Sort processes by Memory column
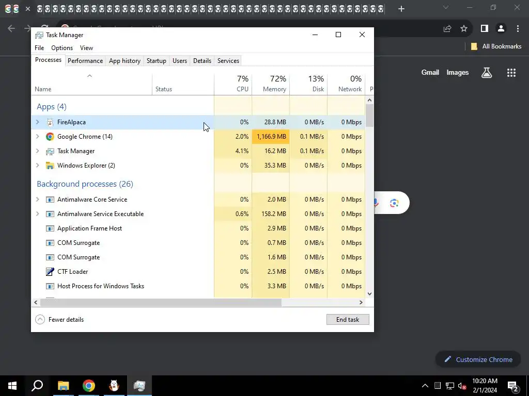529x396 pixels. click(271, 84)
